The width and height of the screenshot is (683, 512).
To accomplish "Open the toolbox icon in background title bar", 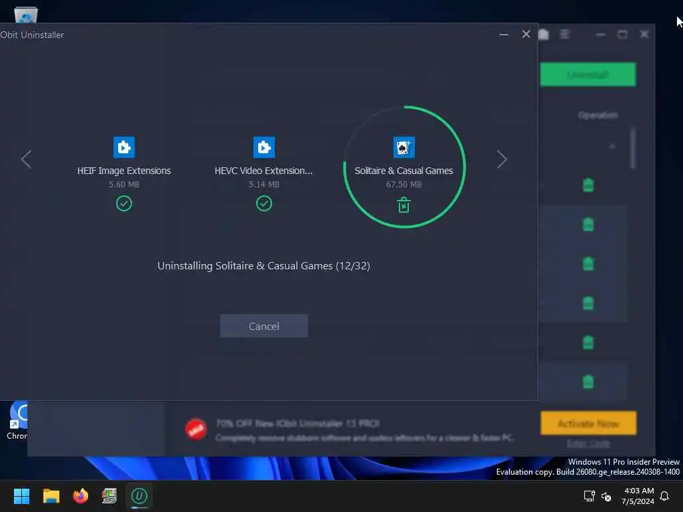I will [x=544, y=35].
